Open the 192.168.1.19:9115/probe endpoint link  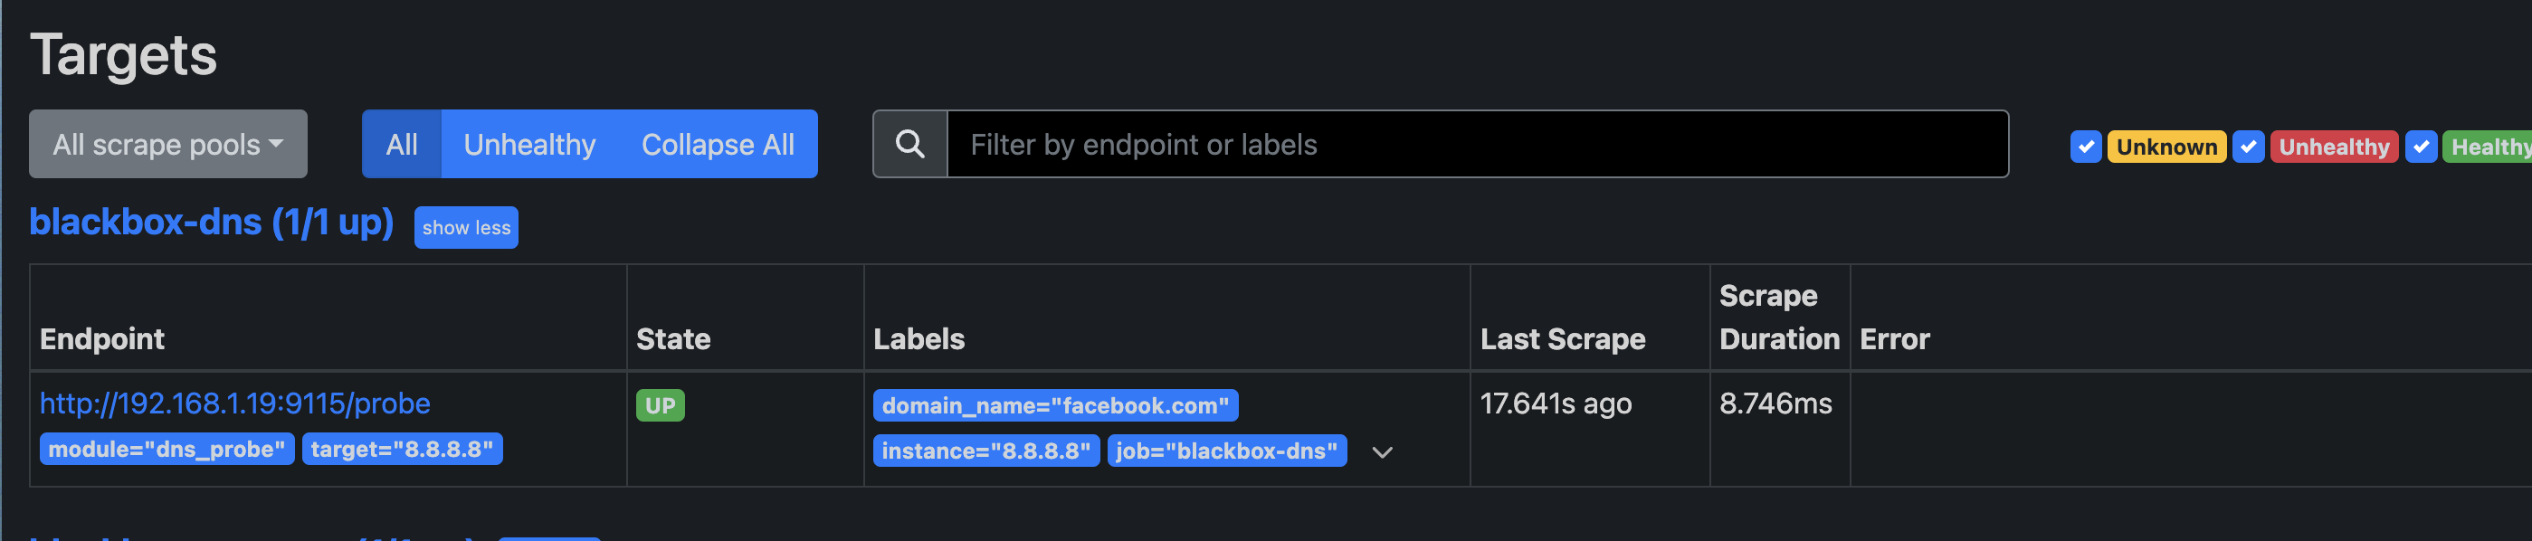coord(235,403)
